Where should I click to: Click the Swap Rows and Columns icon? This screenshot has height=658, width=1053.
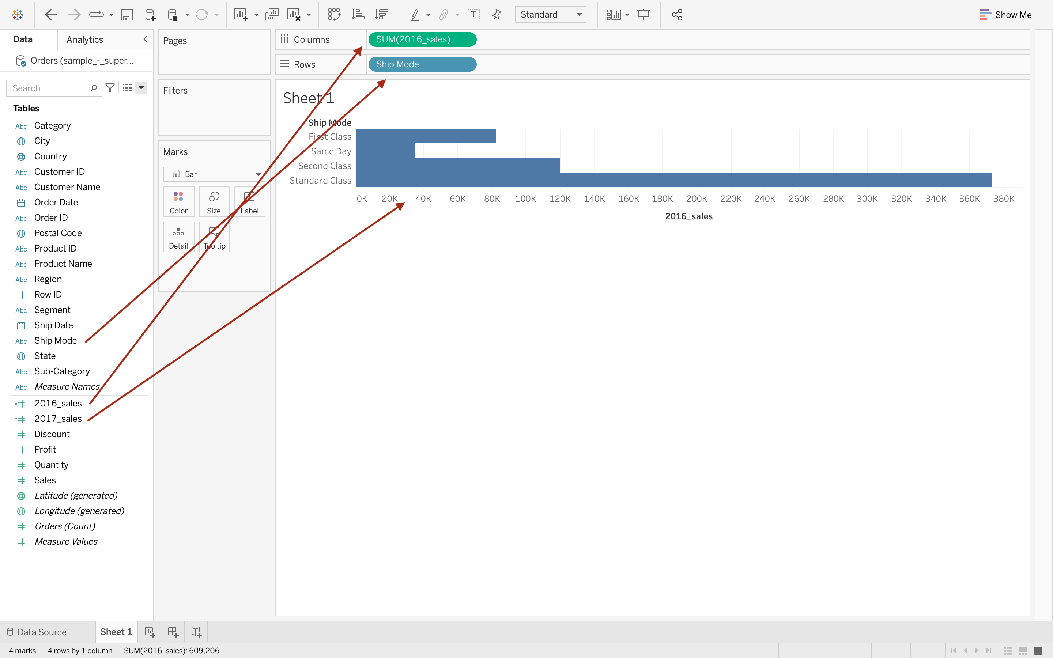point(334,15)
